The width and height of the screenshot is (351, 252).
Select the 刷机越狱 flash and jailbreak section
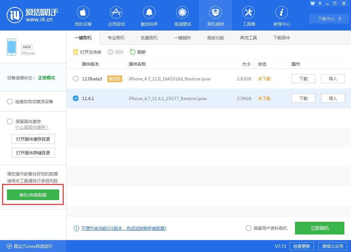pyautogui.click(x=215, y=15)
